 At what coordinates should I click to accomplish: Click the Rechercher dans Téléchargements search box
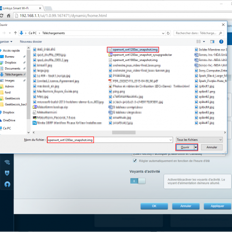pos(197,33)
